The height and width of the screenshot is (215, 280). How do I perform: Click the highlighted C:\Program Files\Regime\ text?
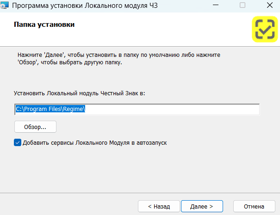click(51, 109)
